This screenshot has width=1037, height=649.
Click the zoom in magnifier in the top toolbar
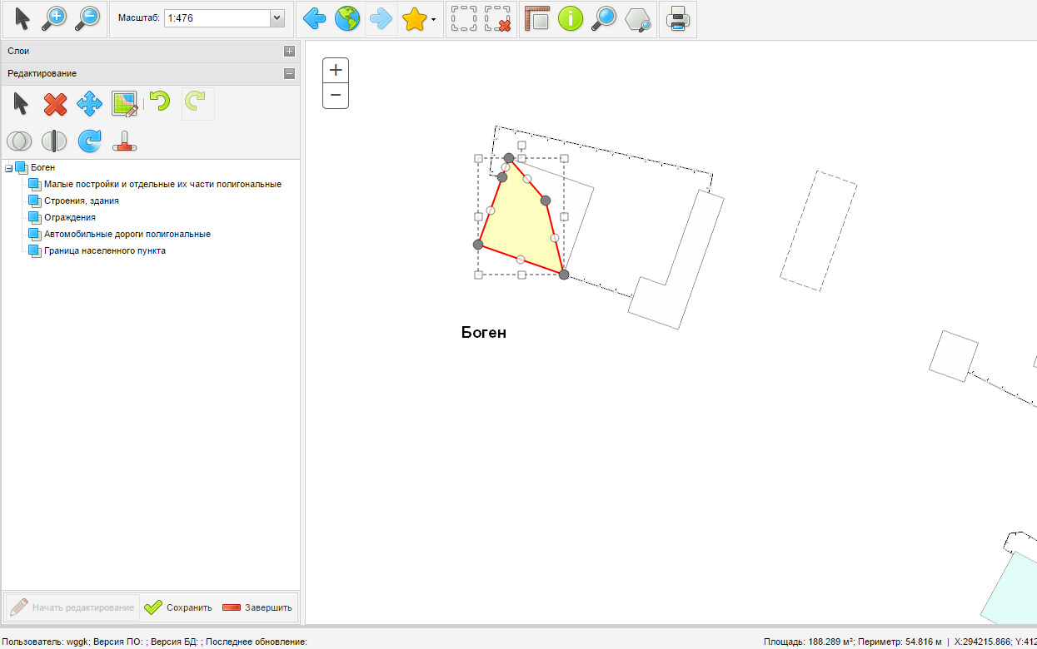click(x=55, y=18)
